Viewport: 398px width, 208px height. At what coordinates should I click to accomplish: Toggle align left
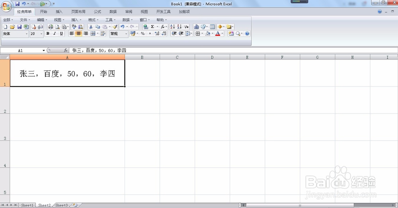coord(72,33)
